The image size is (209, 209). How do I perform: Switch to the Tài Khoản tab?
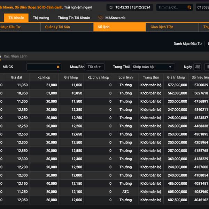[x=16, y=18]
